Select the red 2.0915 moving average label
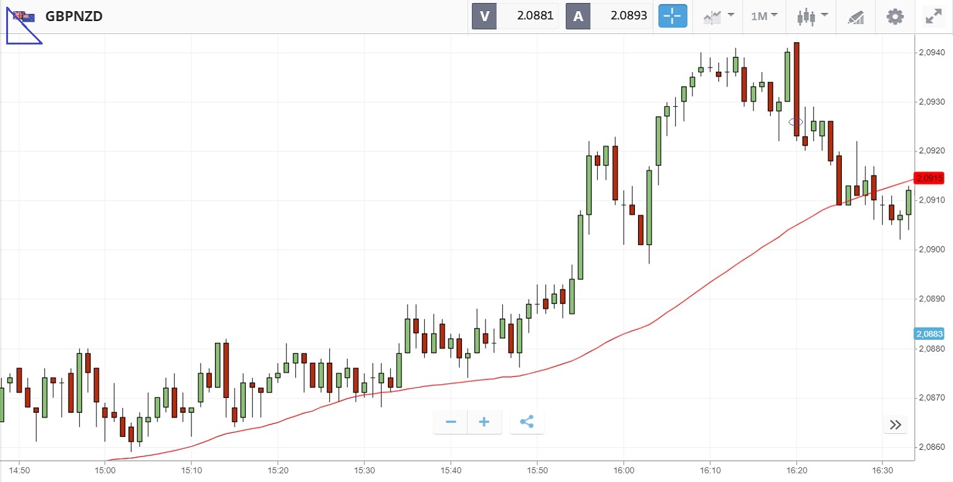 coord(930,179)
